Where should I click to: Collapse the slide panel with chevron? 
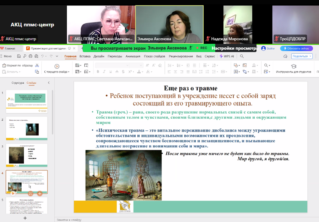click(x=48, y=83)
